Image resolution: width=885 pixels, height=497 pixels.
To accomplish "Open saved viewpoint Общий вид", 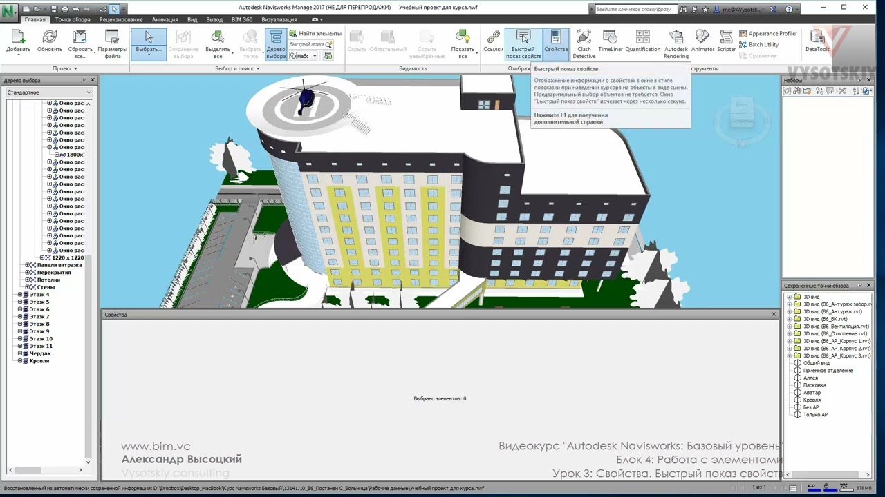I will tap(816, 363).
